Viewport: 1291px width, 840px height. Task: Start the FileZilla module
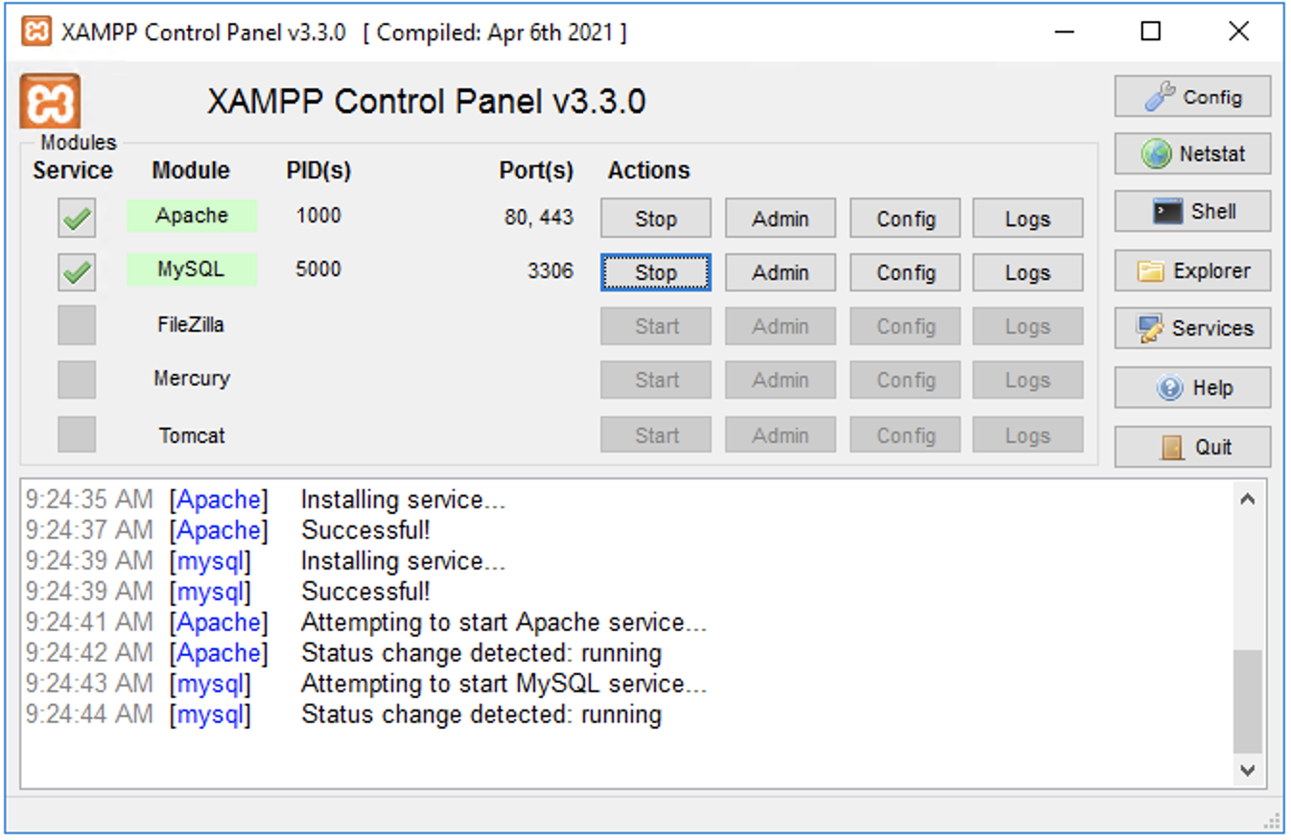[x=656, y=326]
